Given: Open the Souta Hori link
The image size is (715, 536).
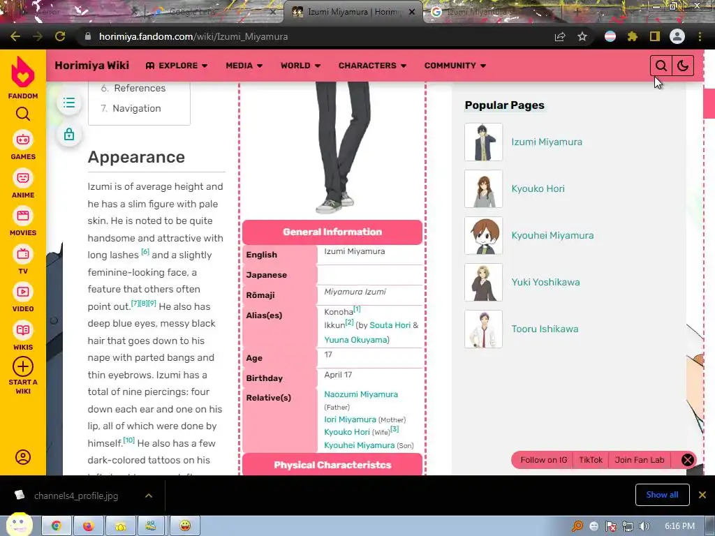Looking at the screenshot, I should [x=390, y=325].
